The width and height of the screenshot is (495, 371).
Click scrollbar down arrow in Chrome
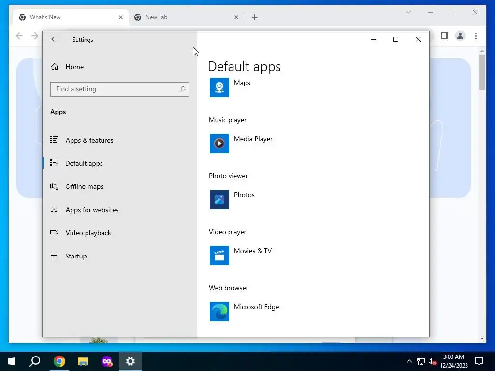482,339
